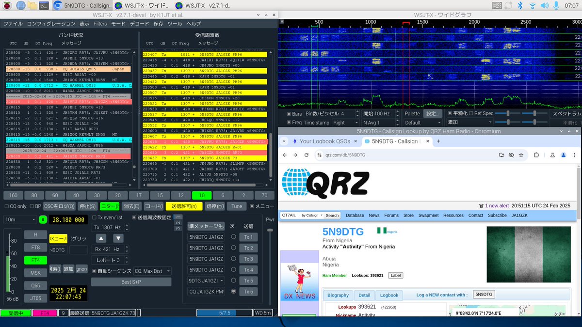Toggle Bars checkbox in wide graph
Viewport: 582px width, 327px height.
(288, 114)
